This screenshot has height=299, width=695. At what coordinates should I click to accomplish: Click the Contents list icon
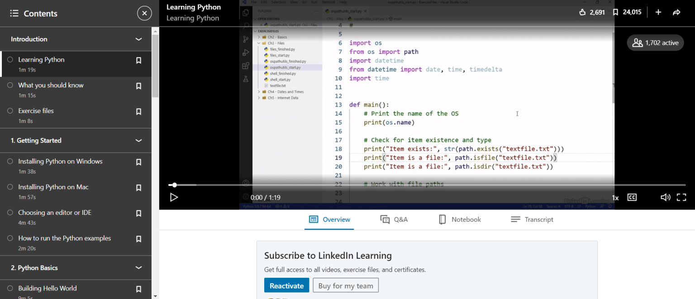coord(15,13)
